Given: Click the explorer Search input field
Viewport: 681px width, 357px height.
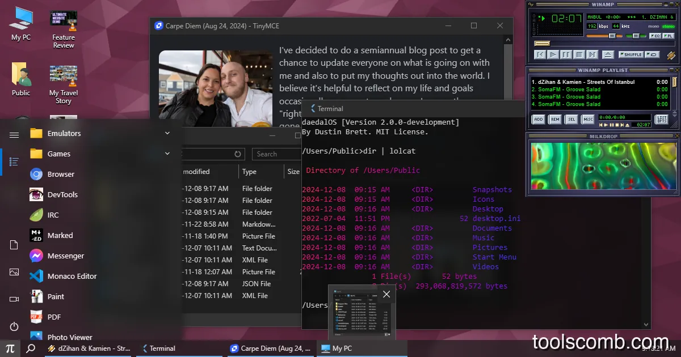Looking at the screenshot, I should [277, 154].
